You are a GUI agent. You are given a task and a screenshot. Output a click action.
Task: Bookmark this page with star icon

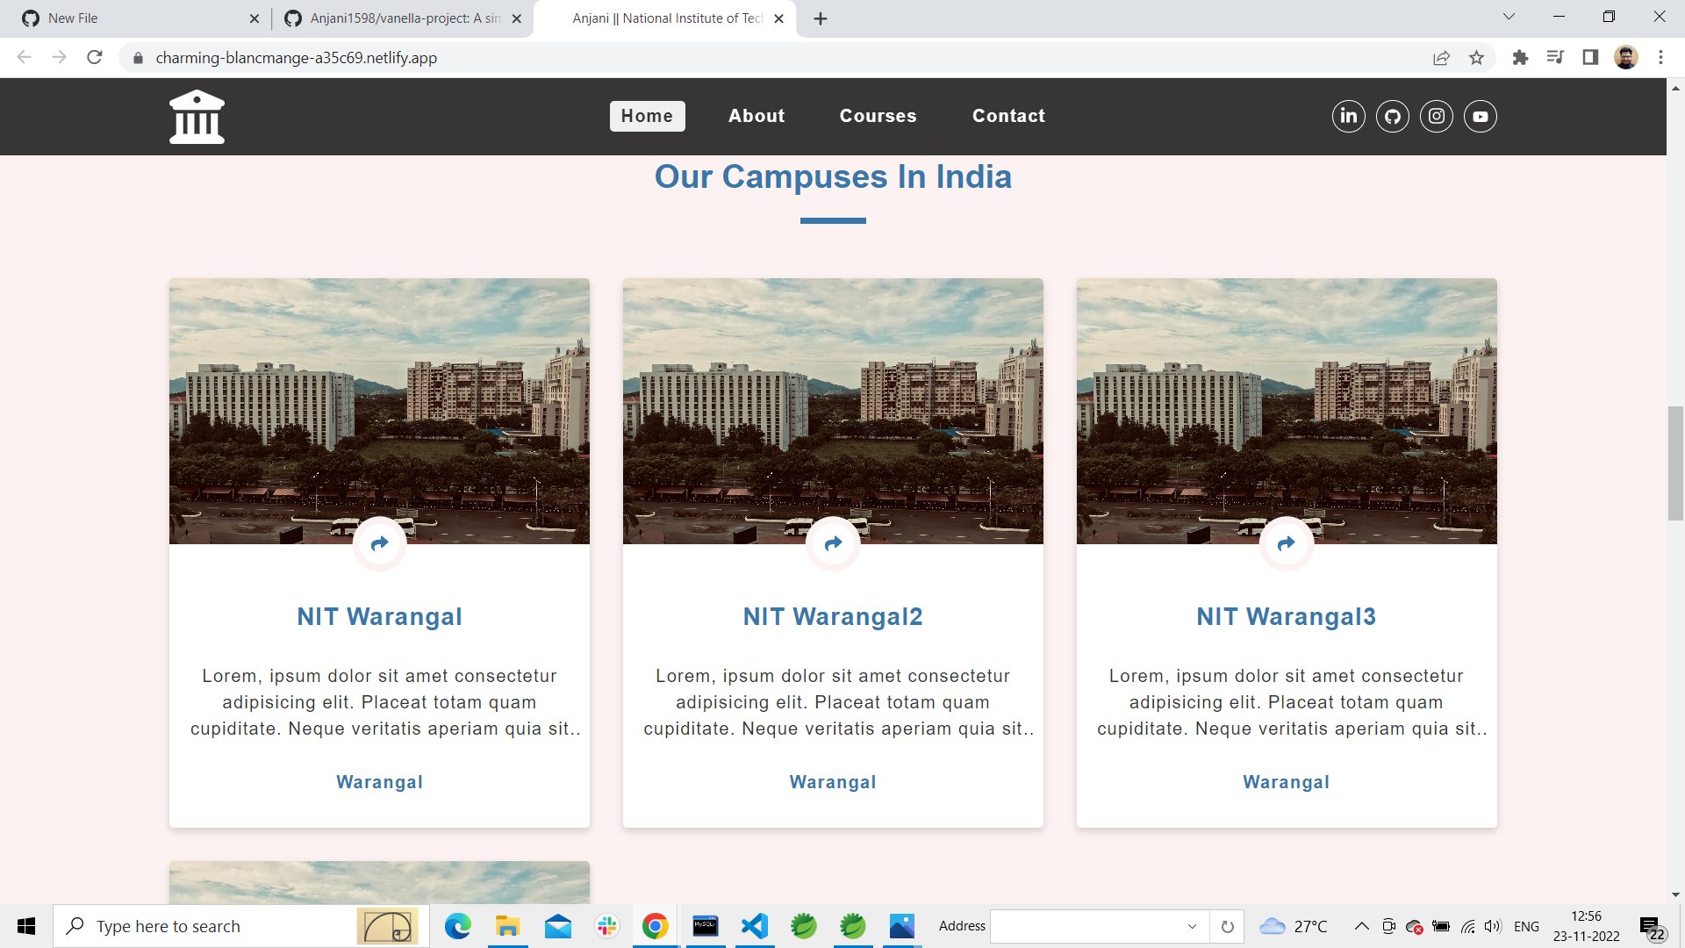coord(1476,58)
